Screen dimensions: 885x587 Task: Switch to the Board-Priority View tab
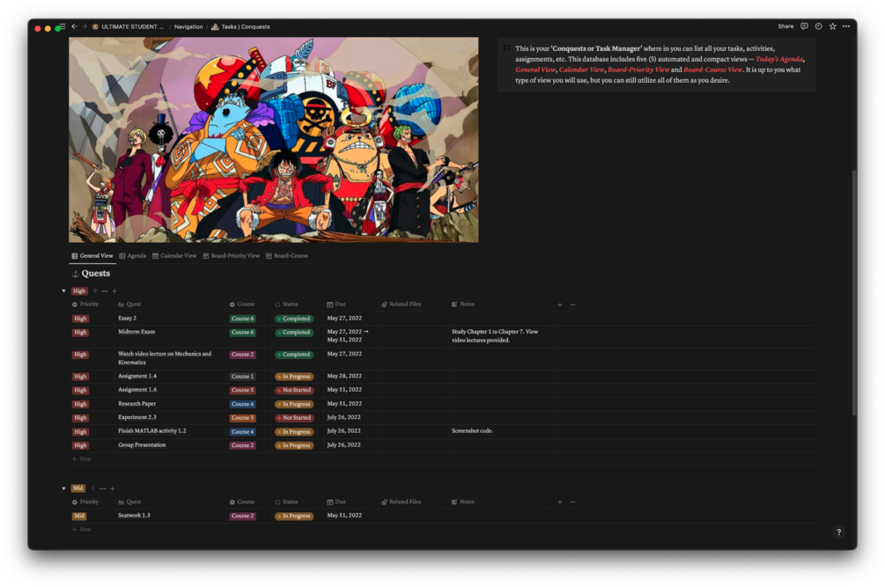(x=232, y=256)
